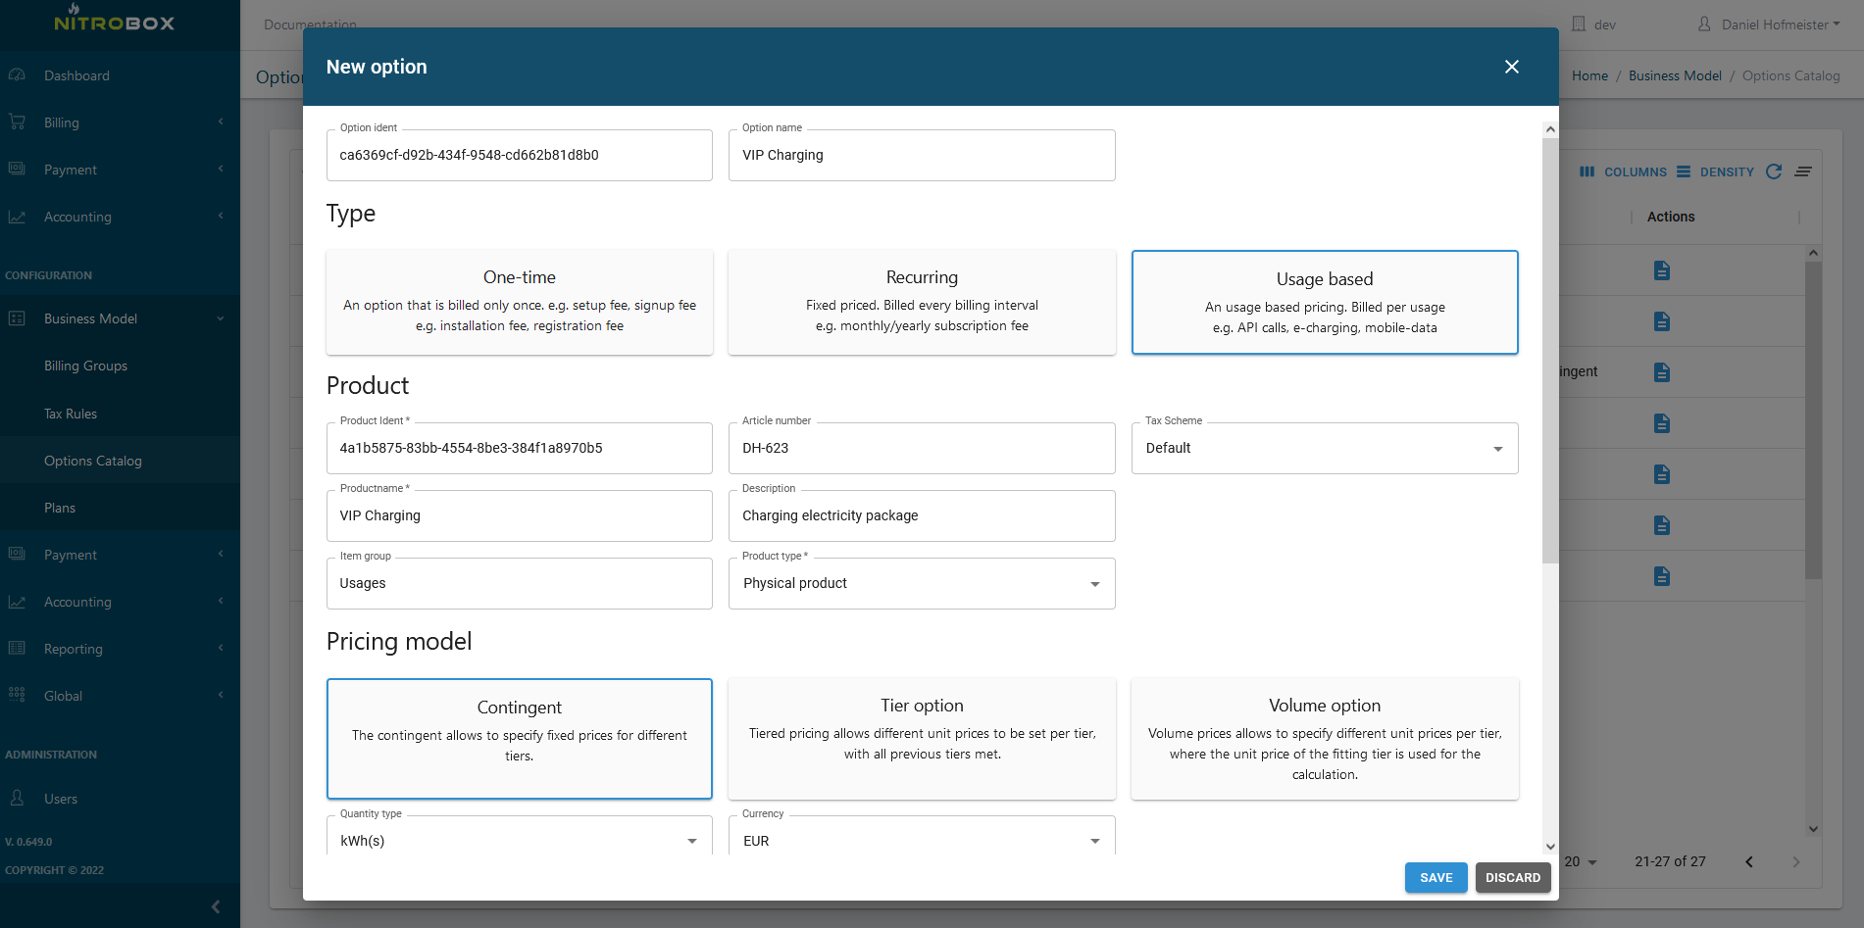Image resolution: width=1864 pixels, height=928 pixels.
Task: Go to previous table page
Action: [x=1748, y=862]
